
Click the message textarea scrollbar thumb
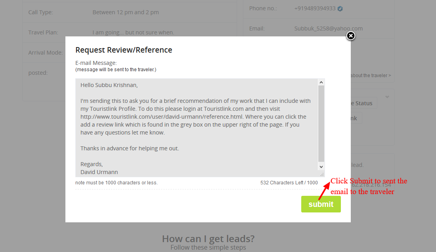(321, 123)
